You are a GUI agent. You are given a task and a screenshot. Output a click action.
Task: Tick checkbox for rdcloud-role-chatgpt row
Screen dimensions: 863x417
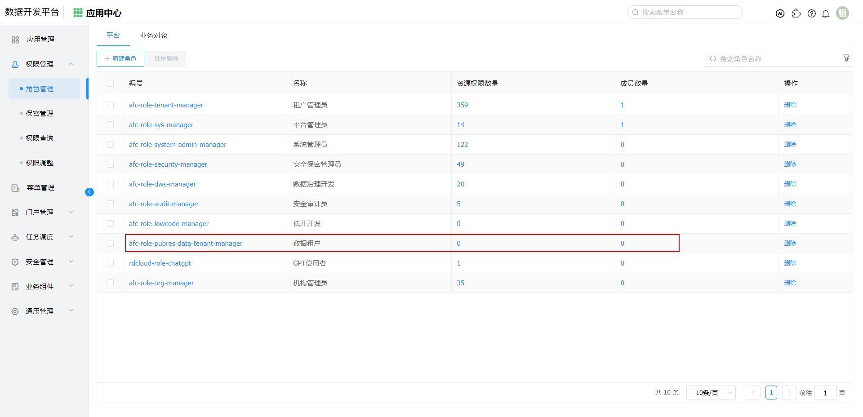[x=110, y=263]
